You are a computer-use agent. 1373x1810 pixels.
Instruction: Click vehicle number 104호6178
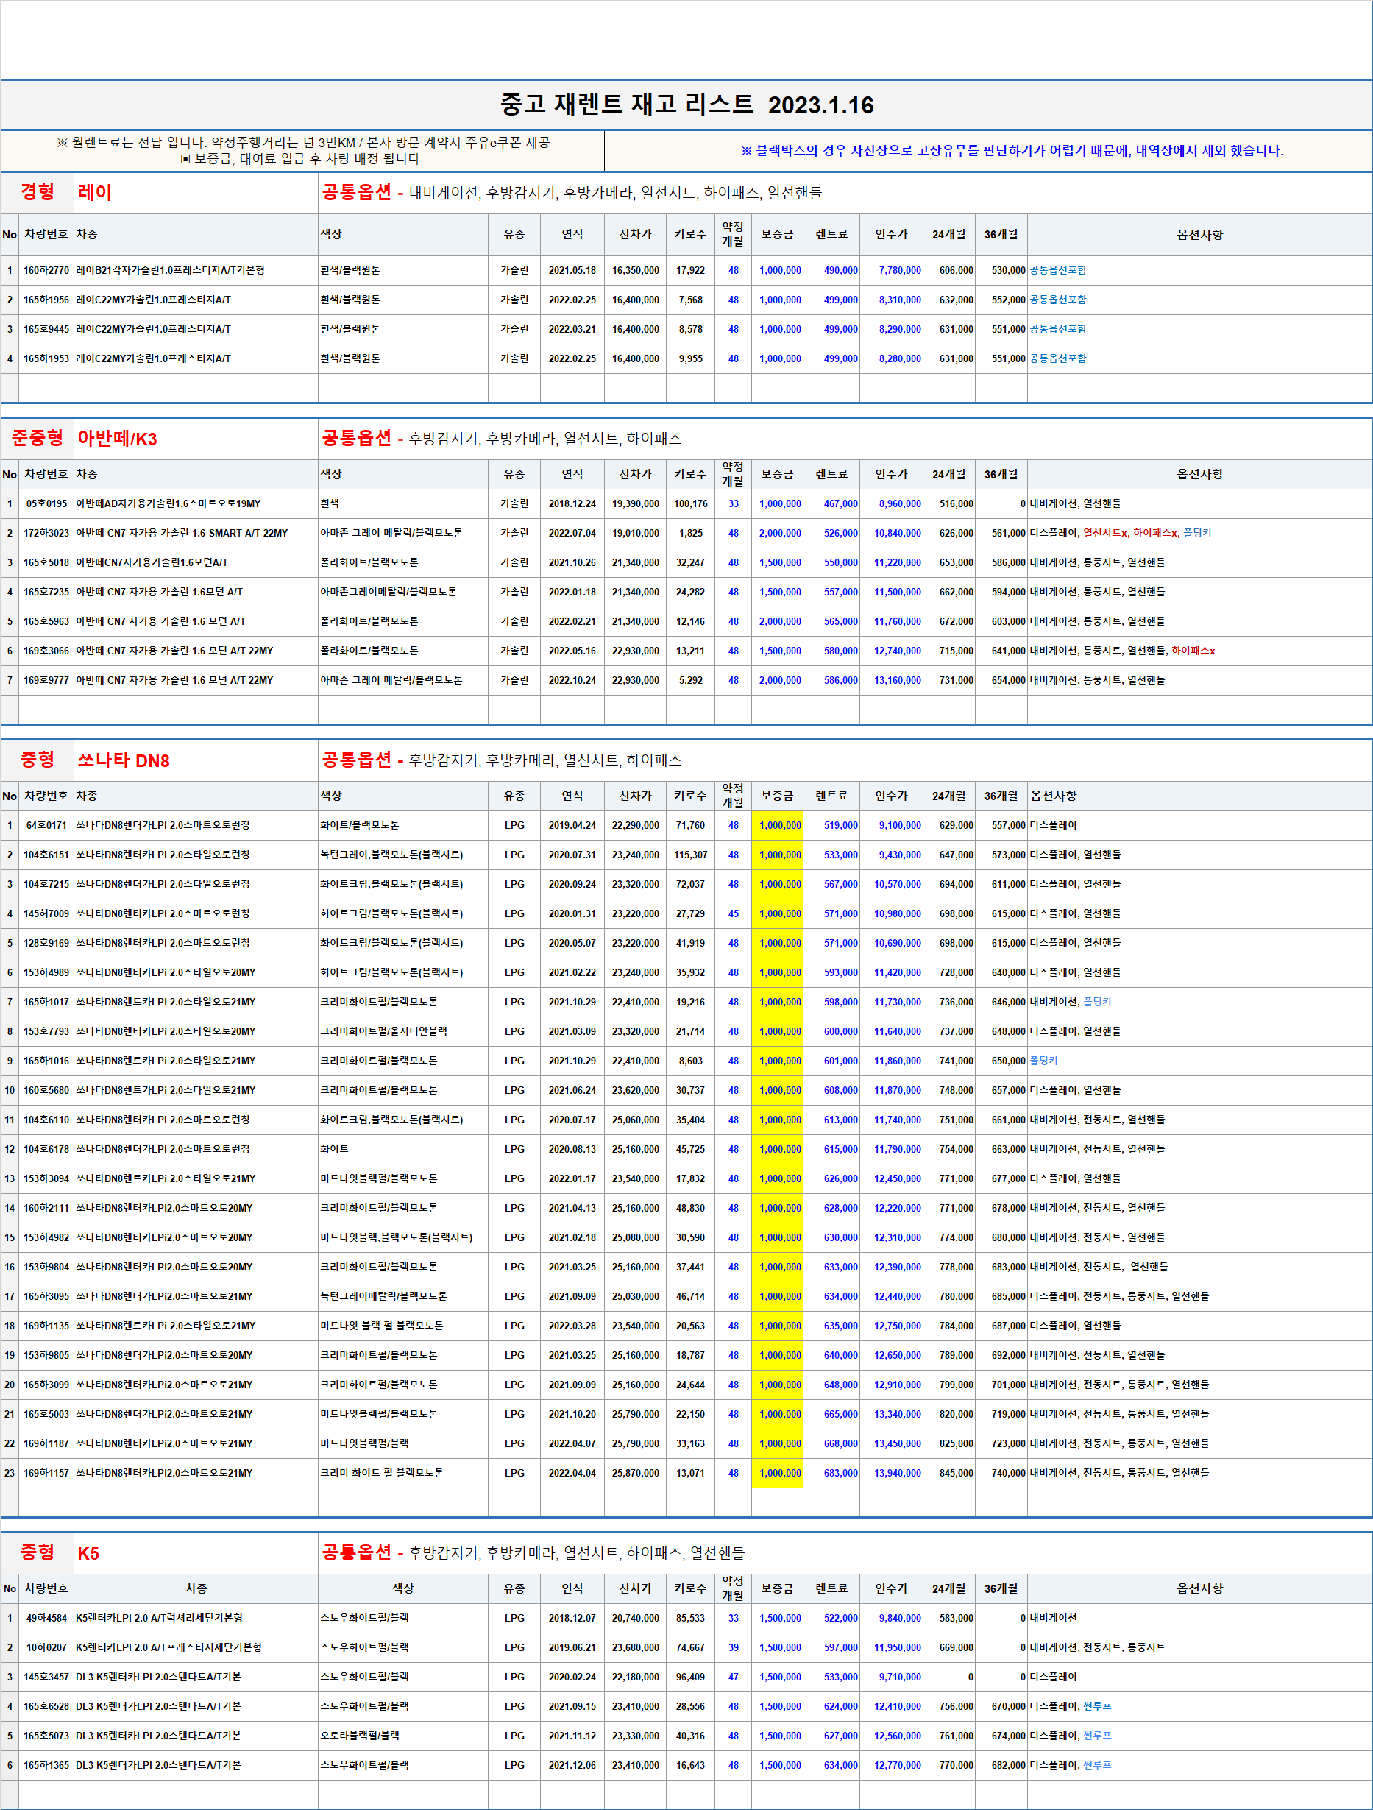pyautogui.click(x=46, y=1149)
